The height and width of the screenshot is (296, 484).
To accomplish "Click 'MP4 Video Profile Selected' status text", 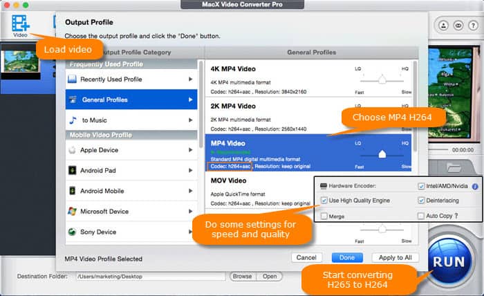I will coord(104,259).
